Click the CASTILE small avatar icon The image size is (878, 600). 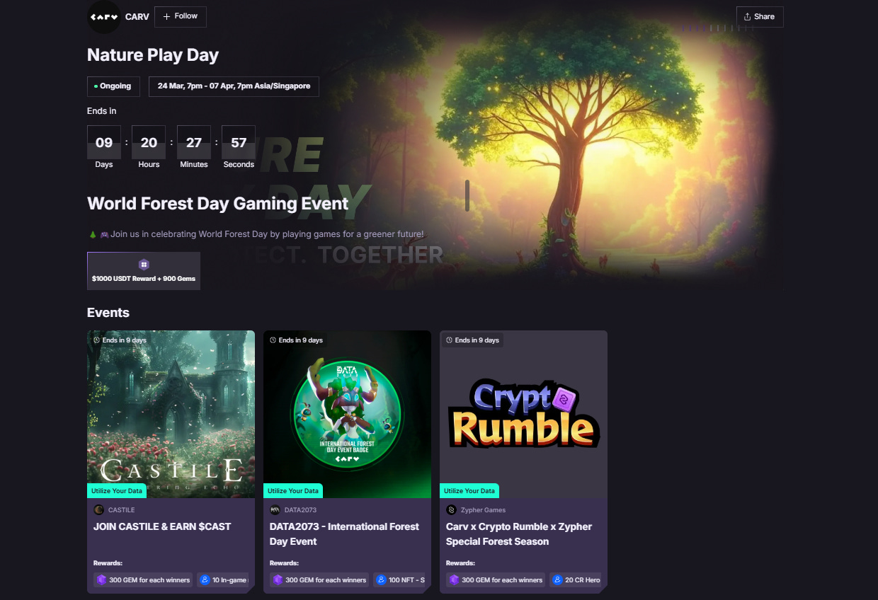[99, 509]
